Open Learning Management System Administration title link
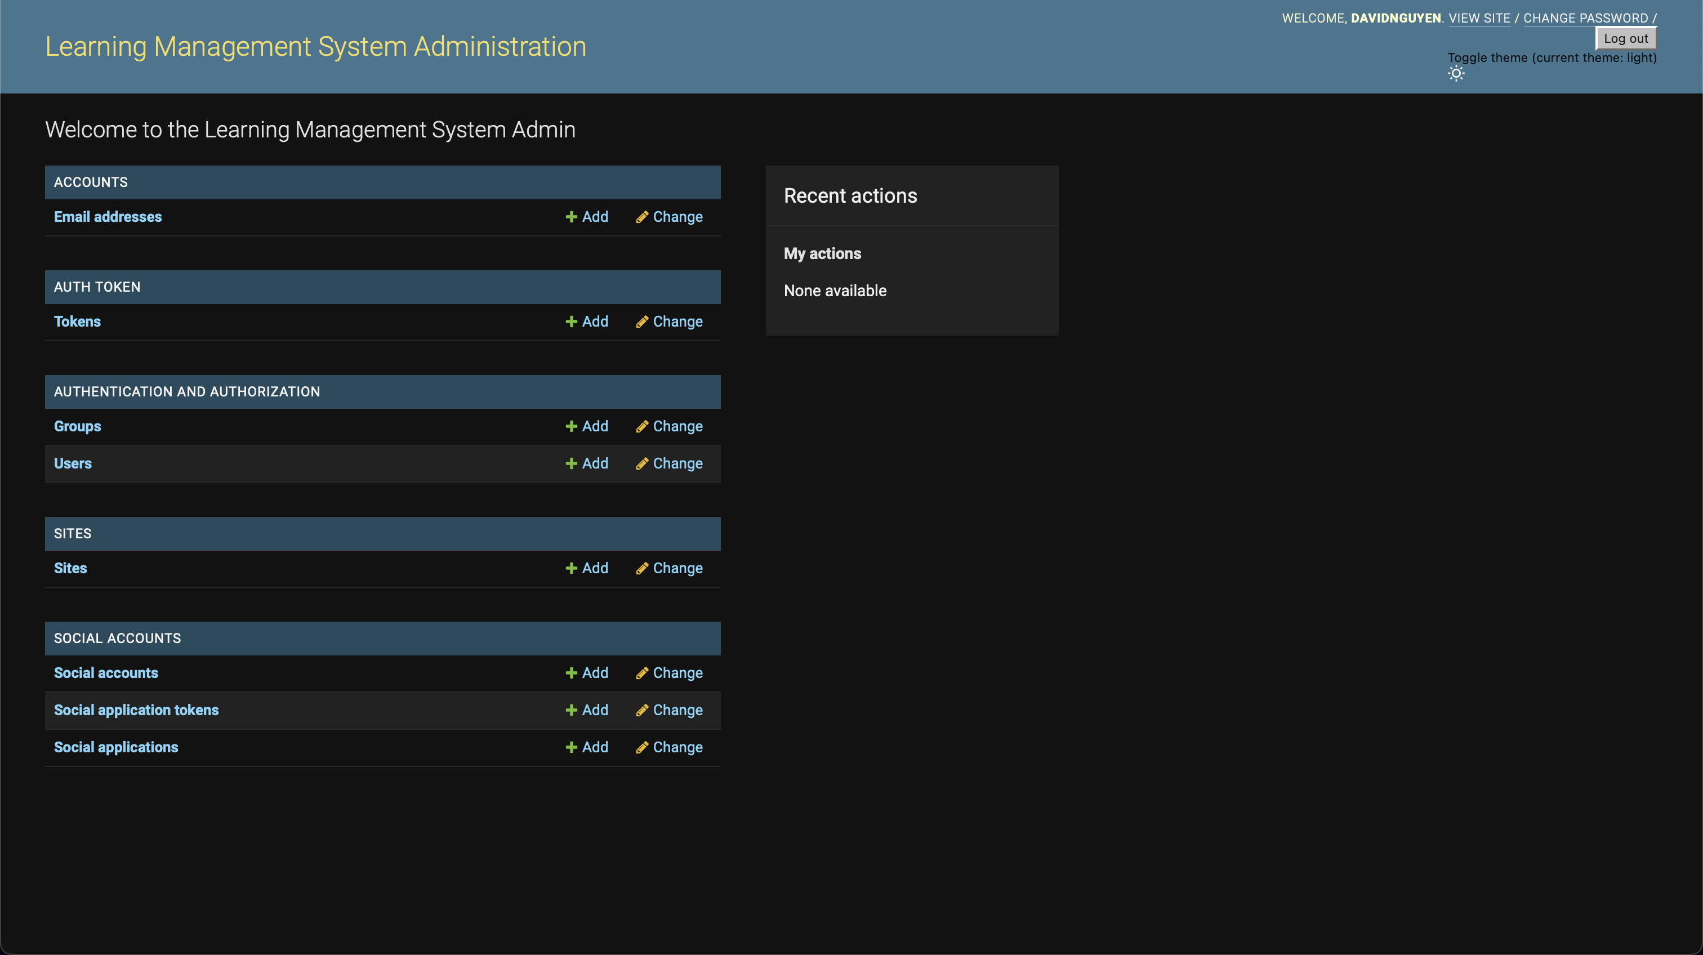1703x955 pixels. (x=315, y=46)
